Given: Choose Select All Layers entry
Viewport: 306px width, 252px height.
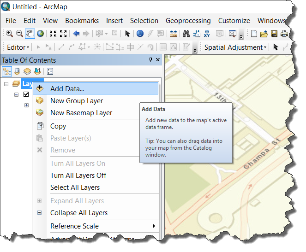Looking at the screenshot, I should [96, 188].
